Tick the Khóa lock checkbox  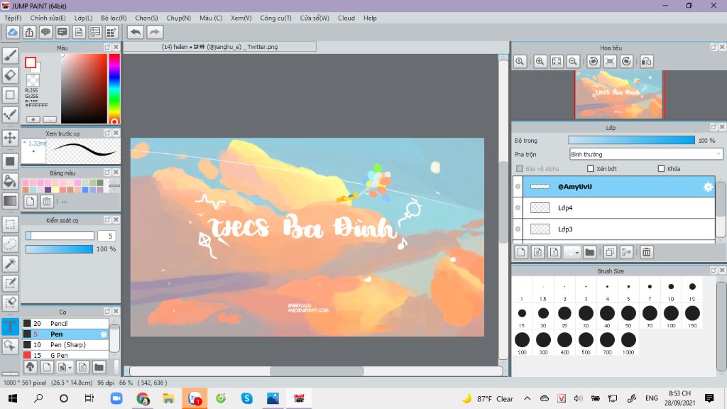(x=661, y=169)
